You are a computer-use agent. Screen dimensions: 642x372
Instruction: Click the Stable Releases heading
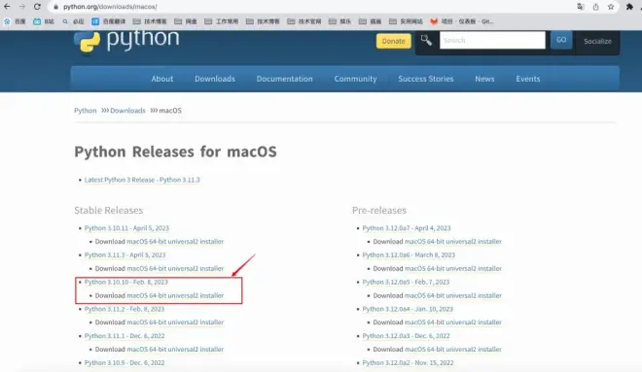click(x=109, y=210)
